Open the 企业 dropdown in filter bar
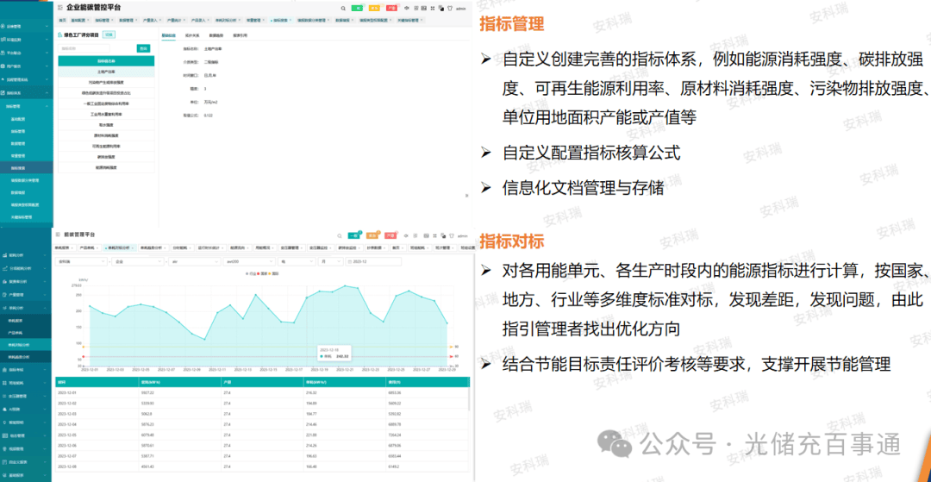Viewport: 931px width, 482px height. pyautogui.click(x=137, y=261)
